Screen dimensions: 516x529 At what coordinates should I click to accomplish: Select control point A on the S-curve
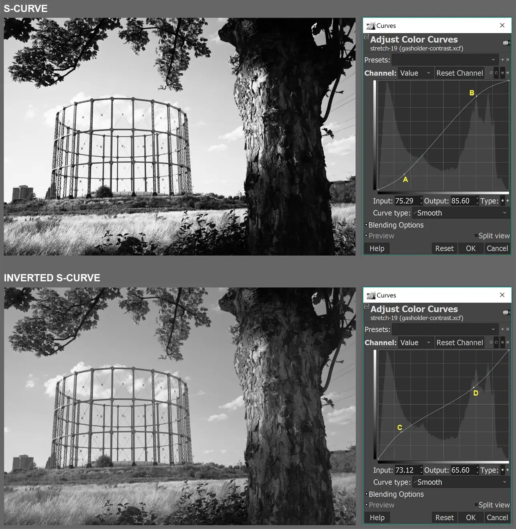tap(404, 174)
